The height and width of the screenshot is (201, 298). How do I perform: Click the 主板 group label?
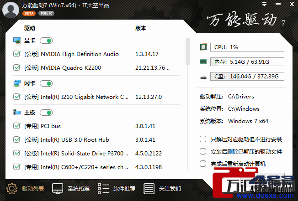tap(30, 113)
